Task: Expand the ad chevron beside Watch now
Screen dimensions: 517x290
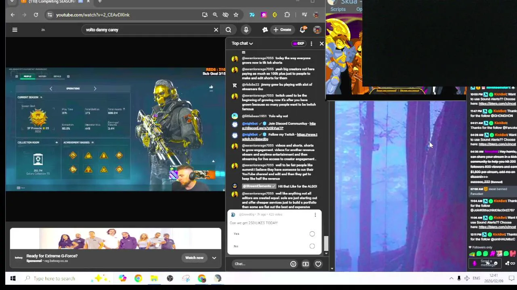Action: click(x=214, y=258)
